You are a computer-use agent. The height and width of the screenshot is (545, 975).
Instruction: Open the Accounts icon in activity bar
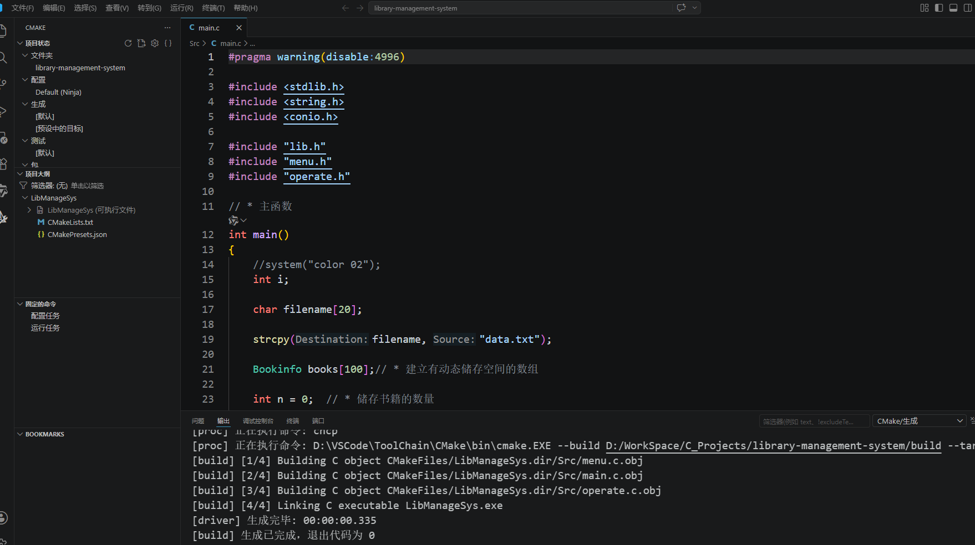point(3,518)
